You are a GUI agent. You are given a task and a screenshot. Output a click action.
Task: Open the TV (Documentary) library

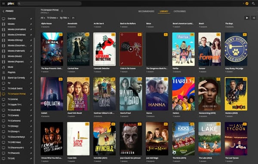(x=16, y=137)
